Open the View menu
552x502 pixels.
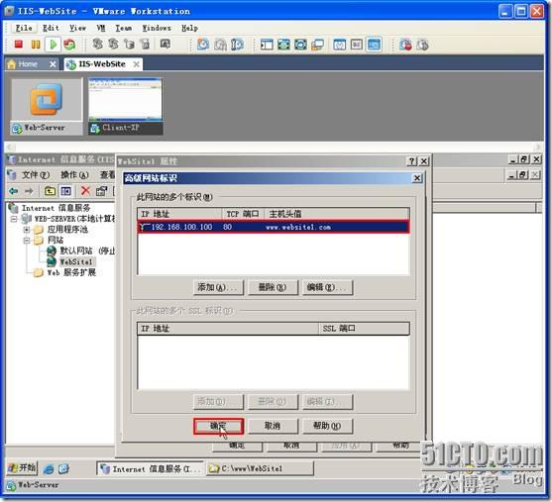click(77, 28)
